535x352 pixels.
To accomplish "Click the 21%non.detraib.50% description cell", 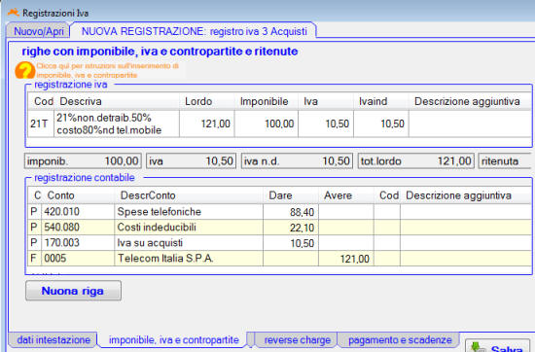I will coord(117,123).
